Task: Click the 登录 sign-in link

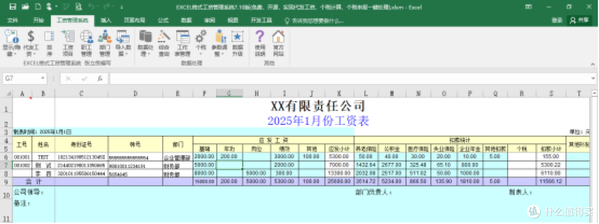Action: (x=557, y=21)
